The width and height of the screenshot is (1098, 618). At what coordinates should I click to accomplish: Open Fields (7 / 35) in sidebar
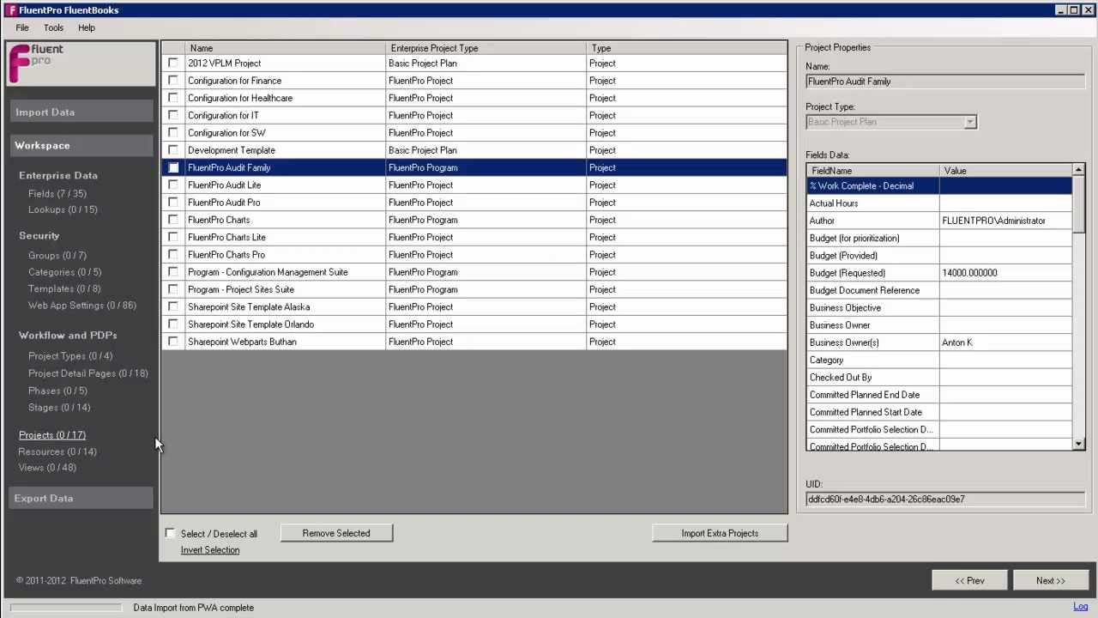(57, 194)
